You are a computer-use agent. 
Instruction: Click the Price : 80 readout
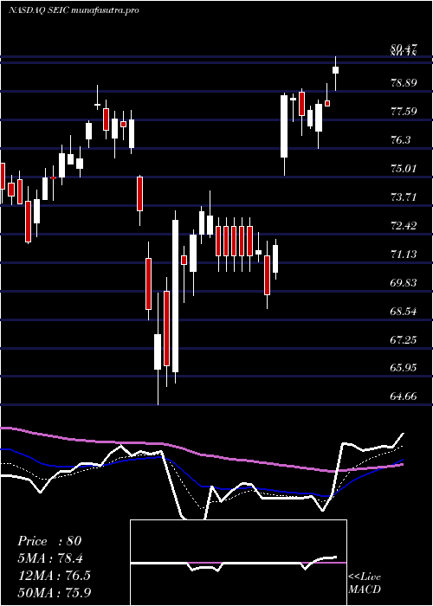(49, 541)
